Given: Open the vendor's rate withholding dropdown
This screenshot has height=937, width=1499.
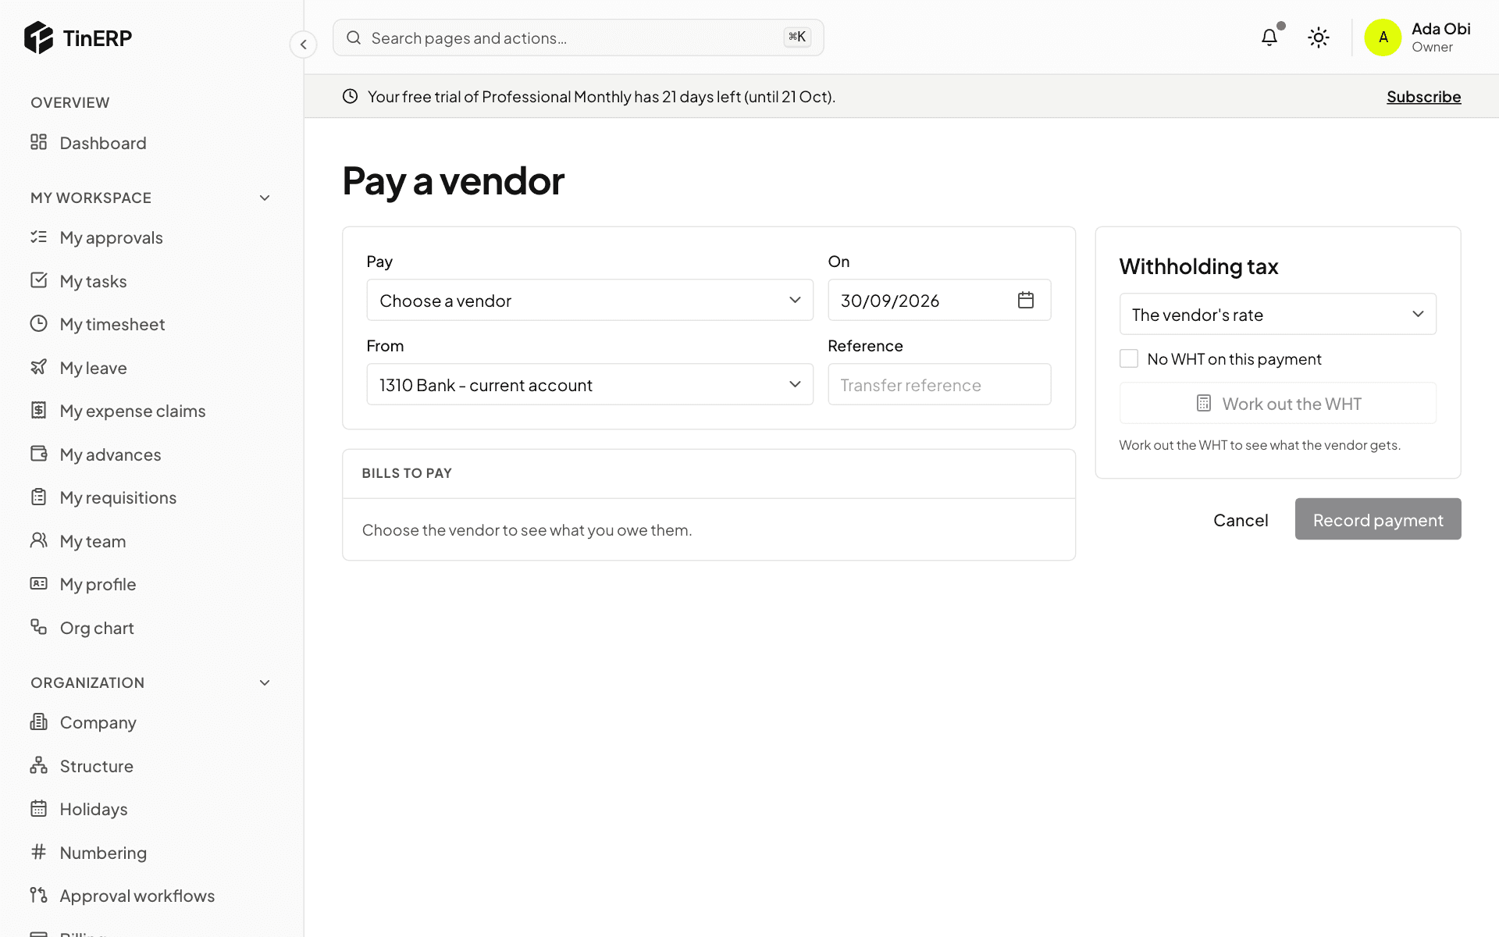Looking at the screenshot, I should tap(1278, 314).
